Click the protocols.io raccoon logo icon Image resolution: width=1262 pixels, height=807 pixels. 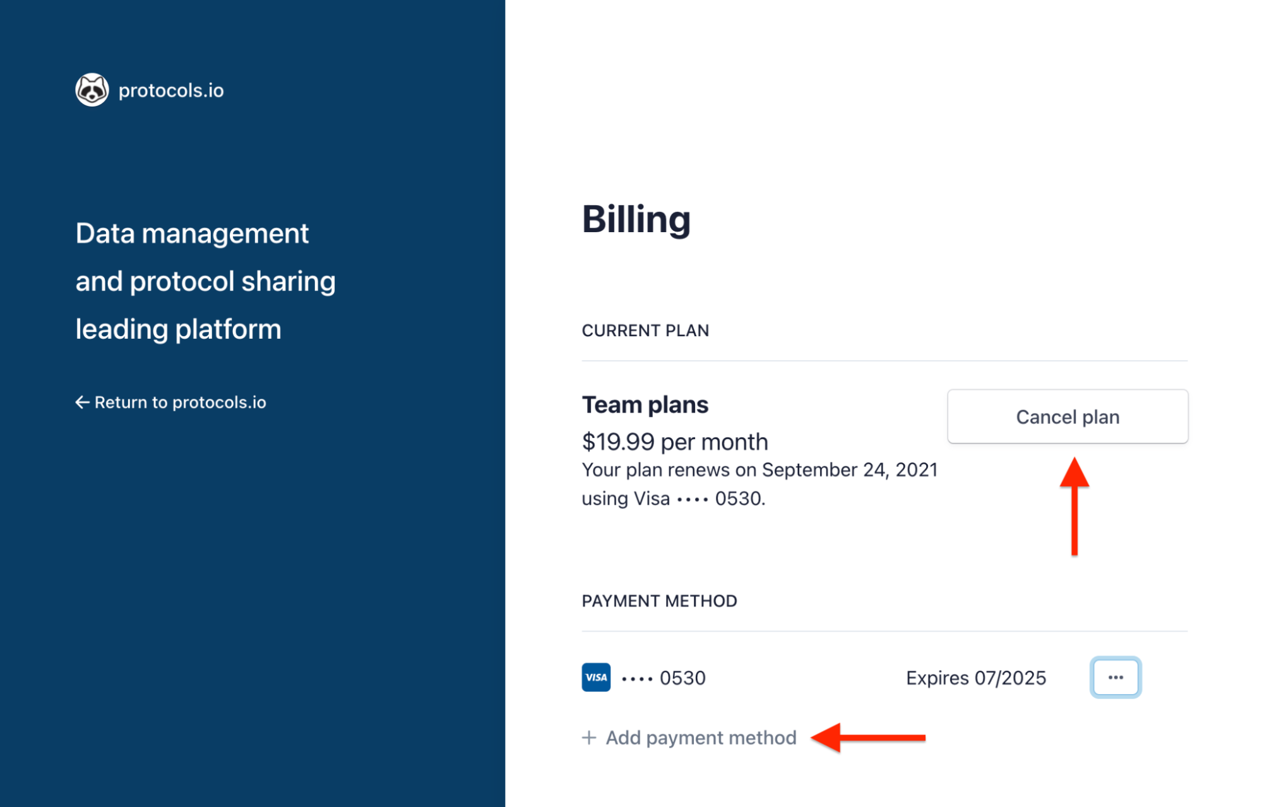pos(92,90)
